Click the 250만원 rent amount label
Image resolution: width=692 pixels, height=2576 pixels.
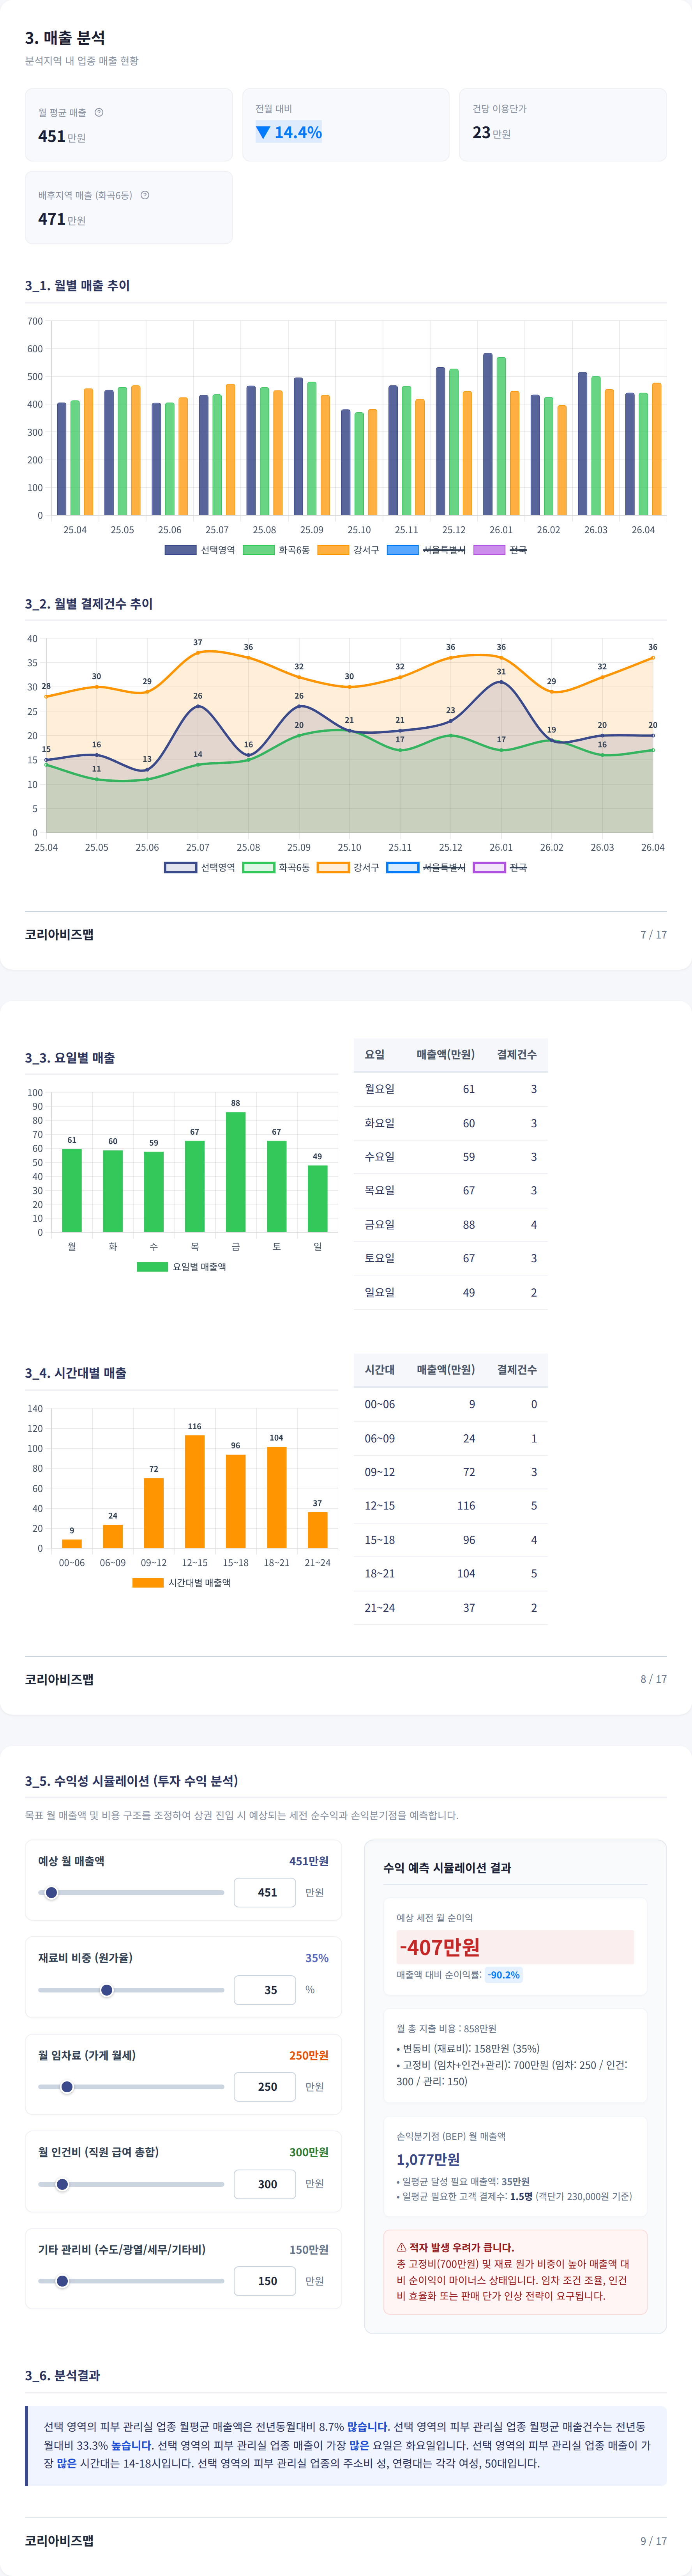(309, 2055)
